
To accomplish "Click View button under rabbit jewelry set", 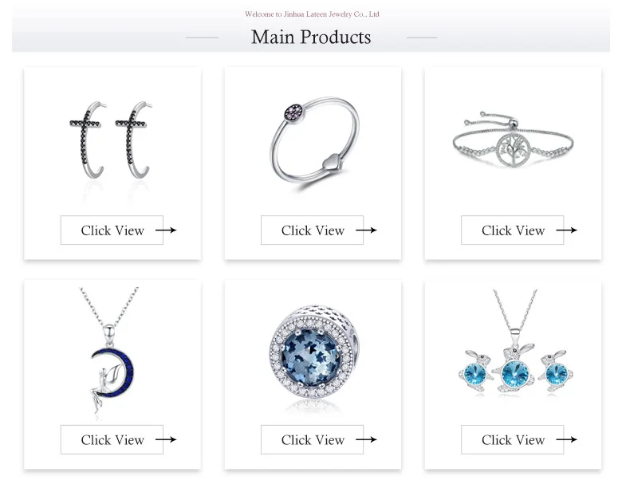I will (x=513, y=439).
